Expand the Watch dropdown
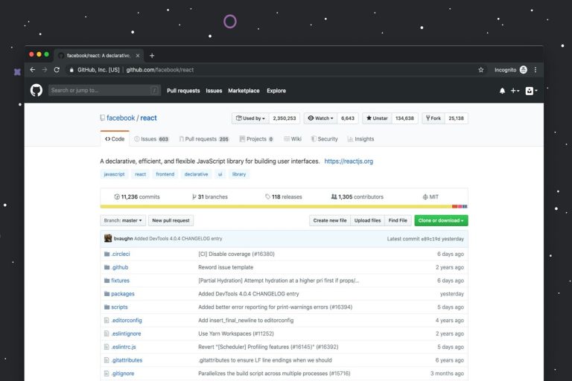 [320, 118]
